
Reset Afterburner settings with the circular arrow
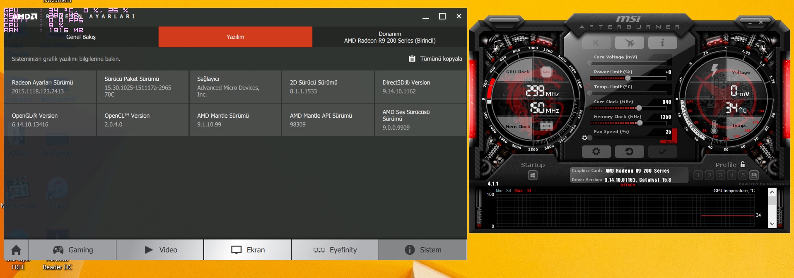(x=629, y=152)
